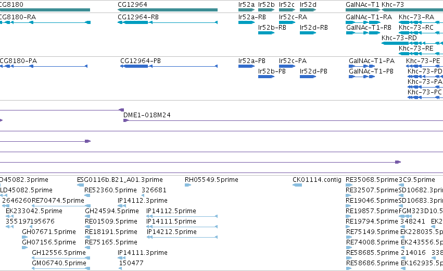Click transcript label Khc-73-RC

tap(416, 28)
